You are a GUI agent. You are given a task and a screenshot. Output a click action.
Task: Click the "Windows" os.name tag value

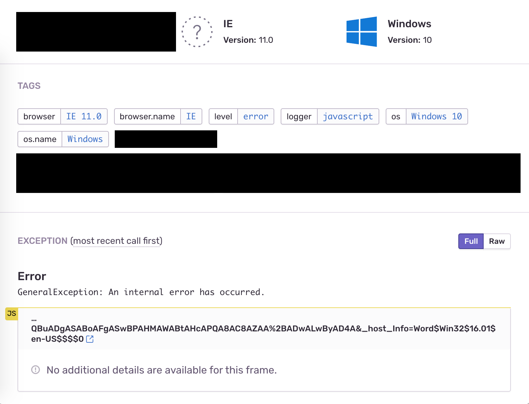coord(85,139)
